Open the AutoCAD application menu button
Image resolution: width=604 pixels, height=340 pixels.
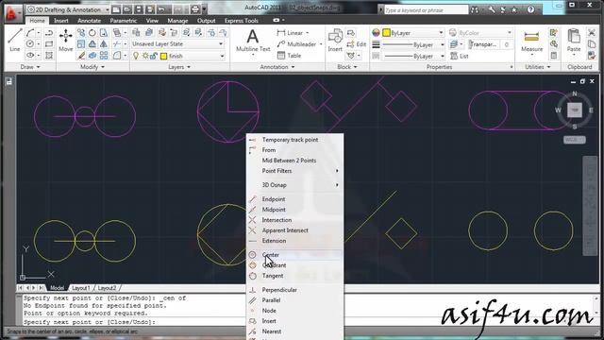point(12,14)
